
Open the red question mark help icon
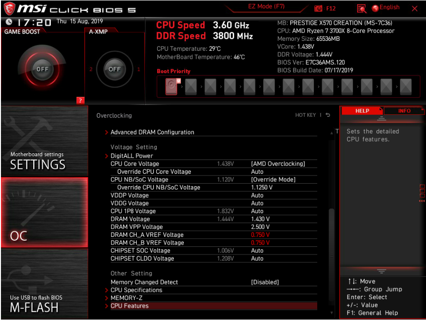pyautogui.click(x=80, y=101)
